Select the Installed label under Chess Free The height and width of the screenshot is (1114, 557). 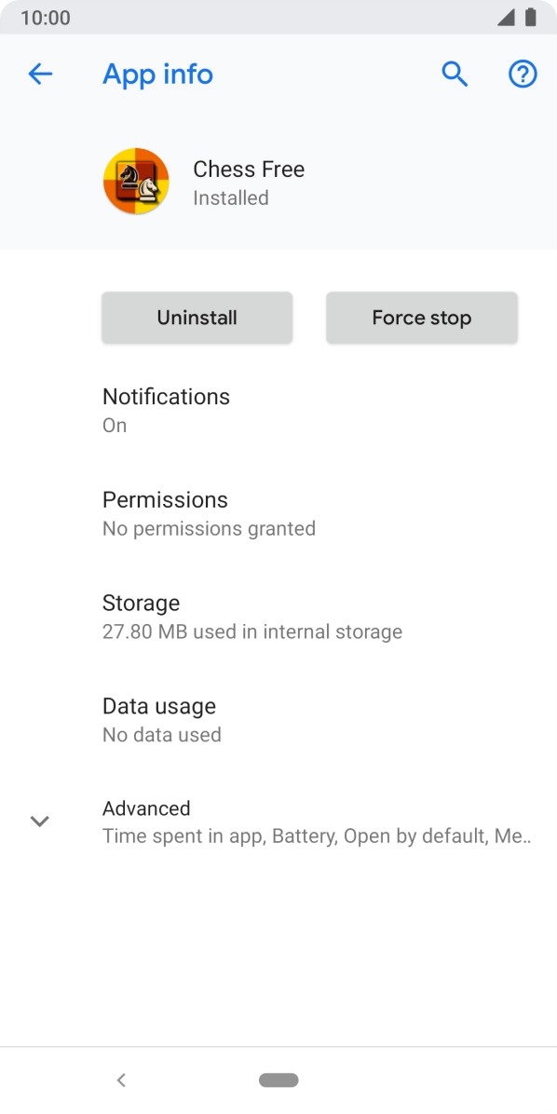pos(230,197)
